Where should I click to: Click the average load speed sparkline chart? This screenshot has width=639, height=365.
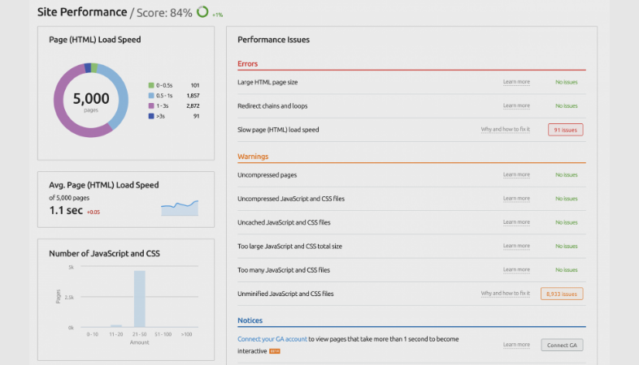point(180,208)
